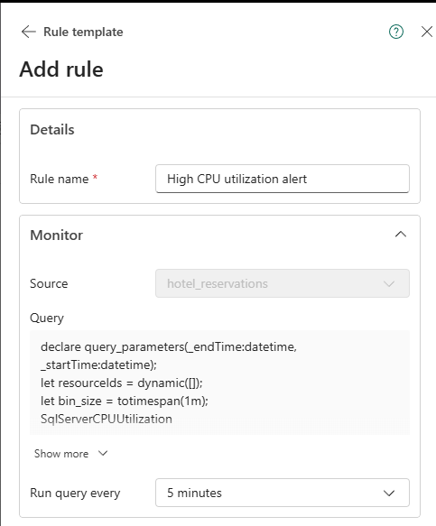Expand query with Show more

click(x=70, y=454)
